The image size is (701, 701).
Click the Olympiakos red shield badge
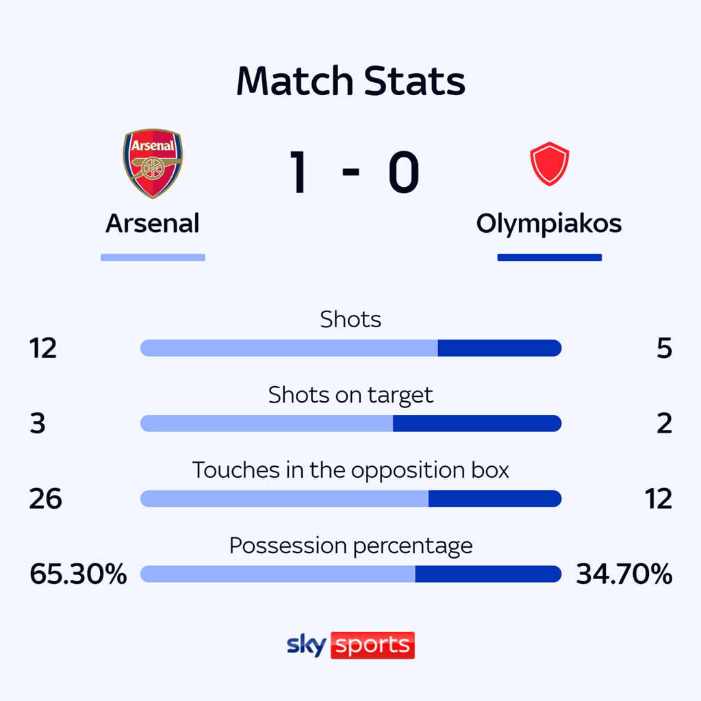549,164
